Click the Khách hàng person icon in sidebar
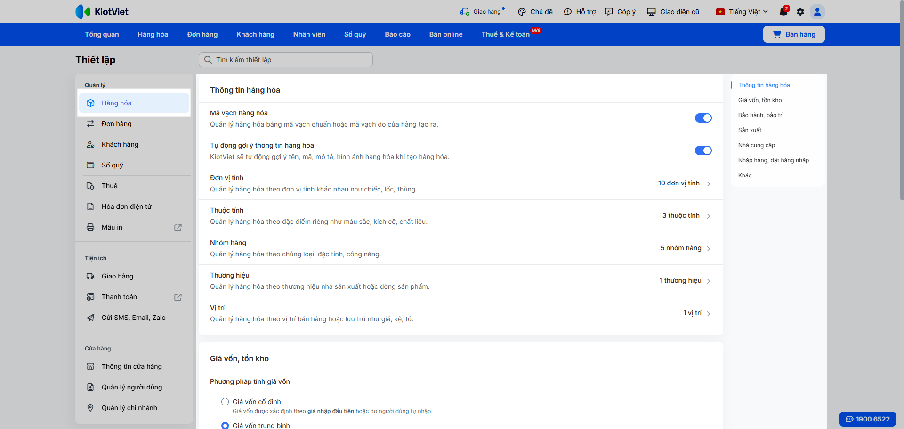Viewport: 904px width, 429px height. pos(90,144)
